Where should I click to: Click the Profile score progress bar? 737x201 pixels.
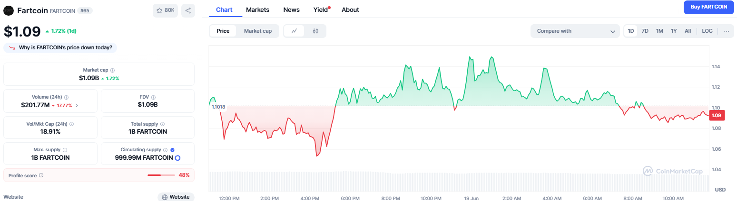(x=161, y=175)
